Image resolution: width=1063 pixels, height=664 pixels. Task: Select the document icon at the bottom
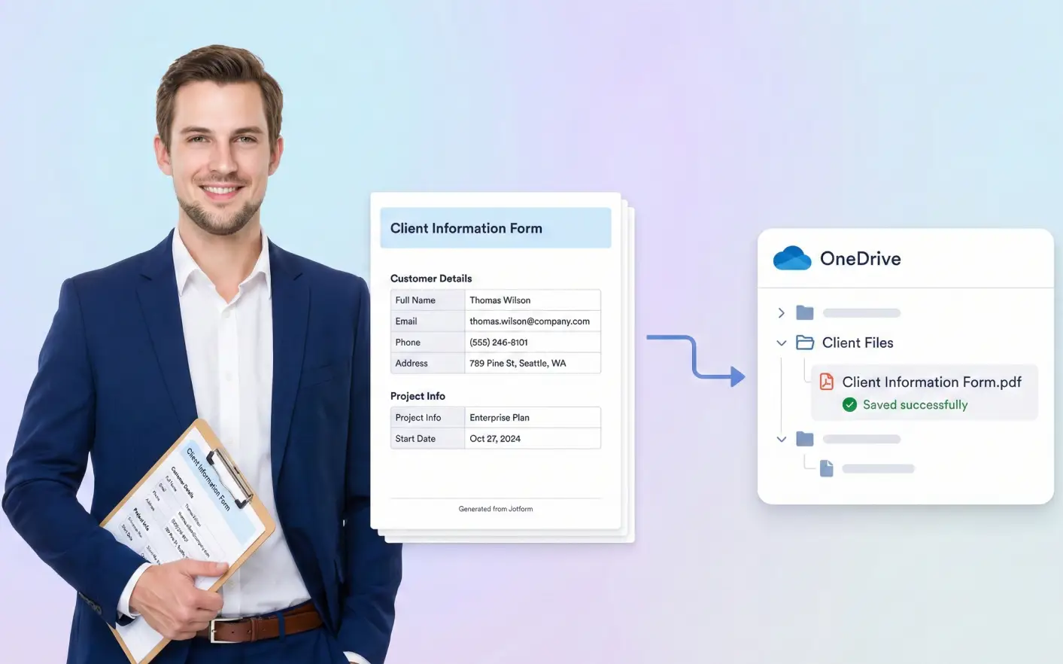(x=826, y=468)
